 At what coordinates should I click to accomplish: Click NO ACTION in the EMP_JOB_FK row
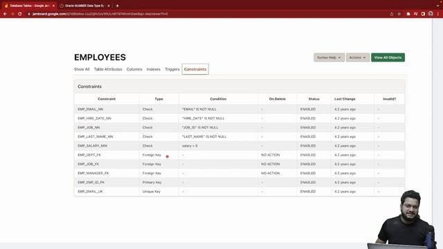(x=271, y=164)
